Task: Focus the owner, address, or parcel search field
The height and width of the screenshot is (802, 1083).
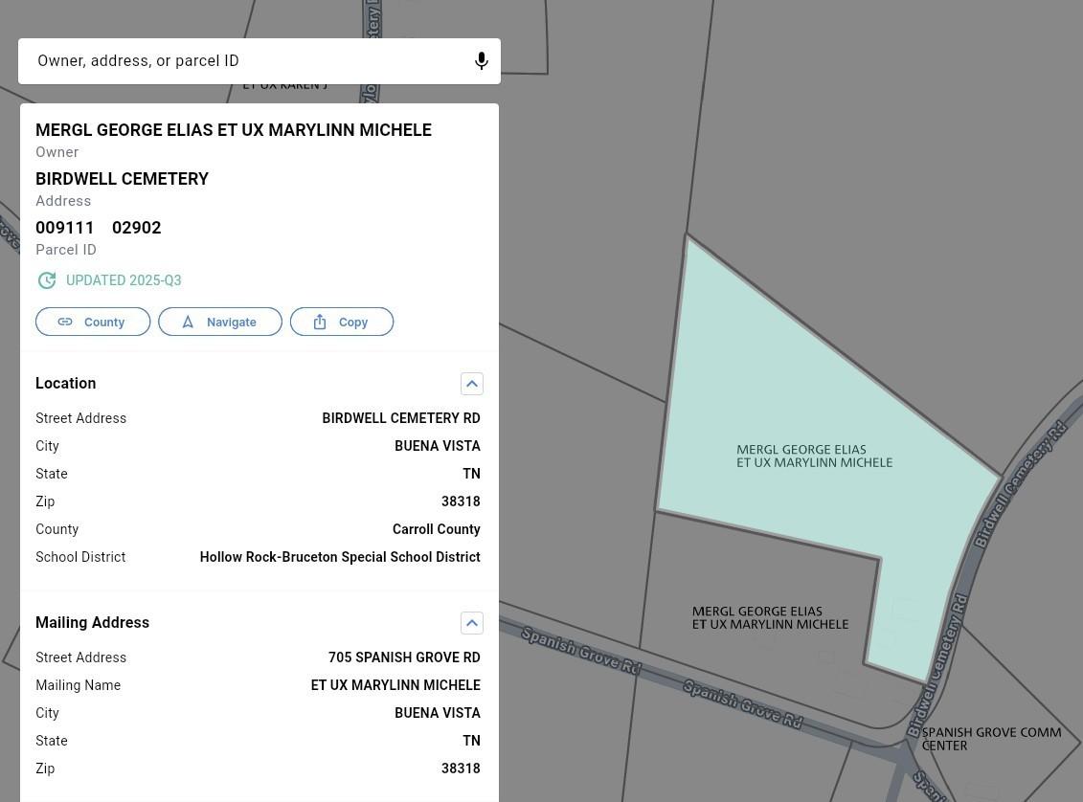Action: tap(249, 61)
